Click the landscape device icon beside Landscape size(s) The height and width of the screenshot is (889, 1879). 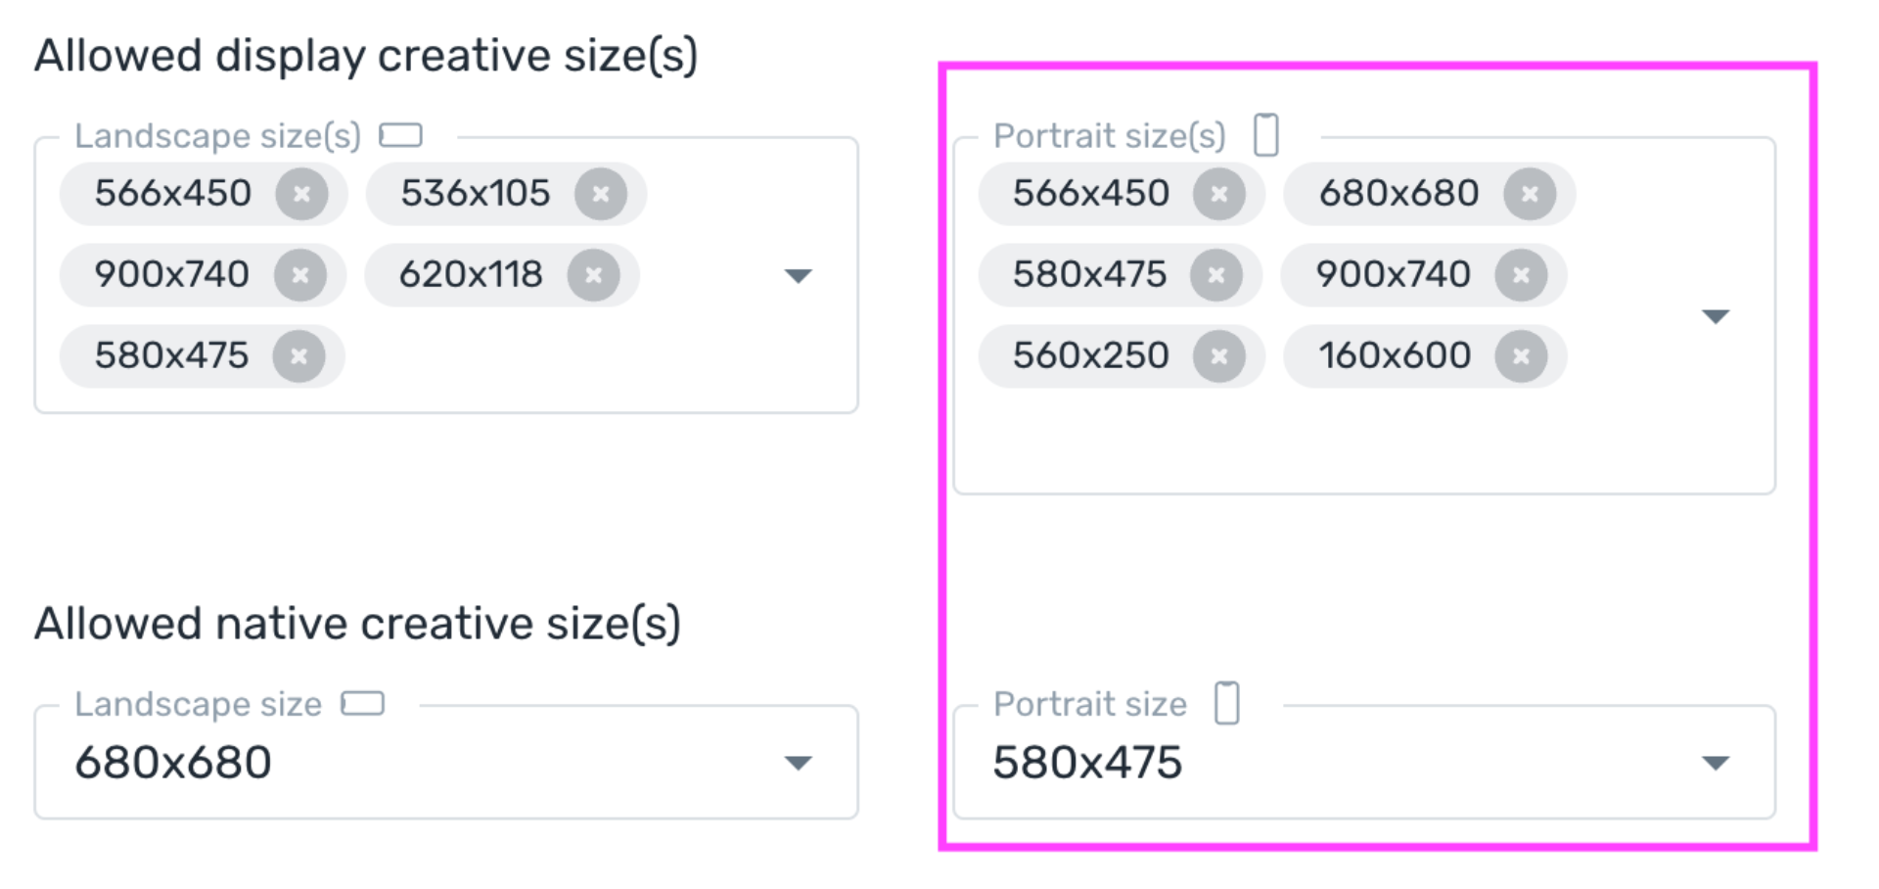401,135
